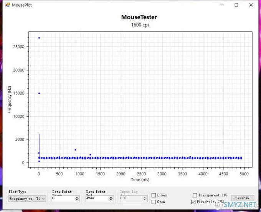
Task: Close the MousePlot window
Action: tap(251, 5)
